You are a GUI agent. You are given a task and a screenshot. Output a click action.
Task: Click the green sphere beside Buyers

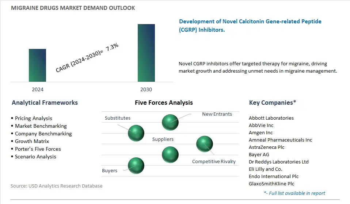[136, 166]
